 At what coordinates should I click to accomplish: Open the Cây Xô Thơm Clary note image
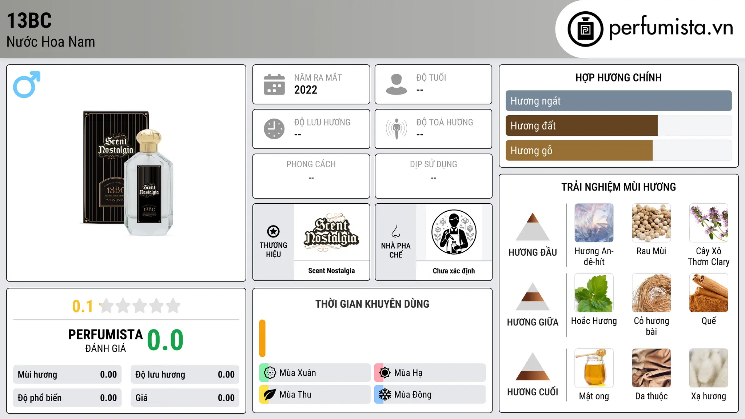[x=709, y=223]
